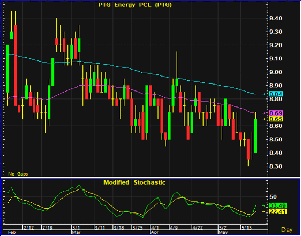Click the cyan arrow beside 8.84
Screen dimensions: 301x236
(x=264, y=94)
